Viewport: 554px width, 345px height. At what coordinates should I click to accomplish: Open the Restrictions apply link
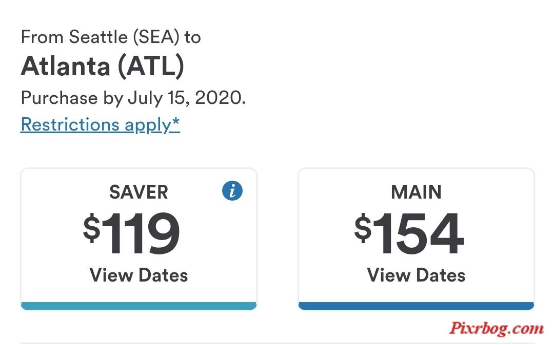(x=101, y=125)
